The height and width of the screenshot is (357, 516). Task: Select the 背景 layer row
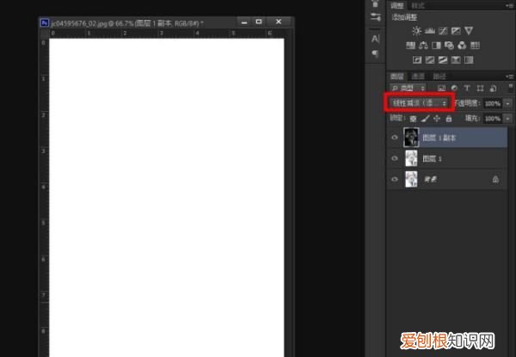coord(456,179)
